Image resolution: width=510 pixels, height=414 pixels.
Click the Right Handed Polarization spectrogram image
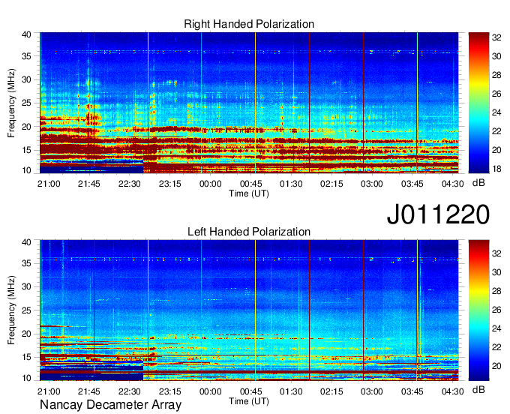[x=249, y=103]
